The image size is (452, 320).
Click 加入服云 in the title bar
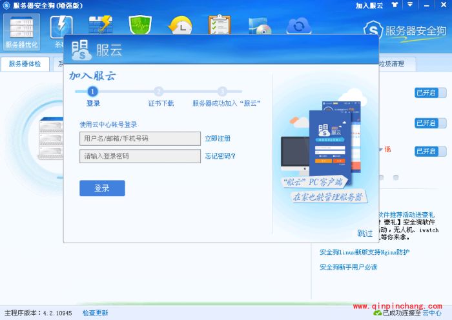[369, 5]
